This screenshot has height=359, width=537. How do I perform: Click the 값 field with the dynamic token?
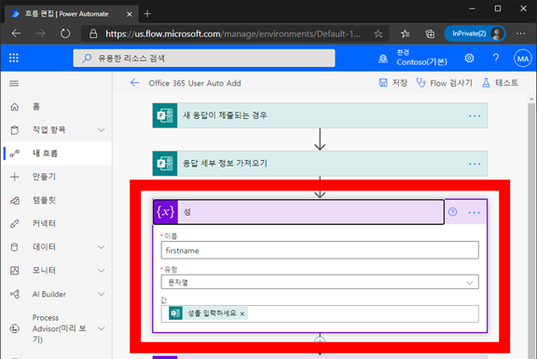tap(320, 313)
